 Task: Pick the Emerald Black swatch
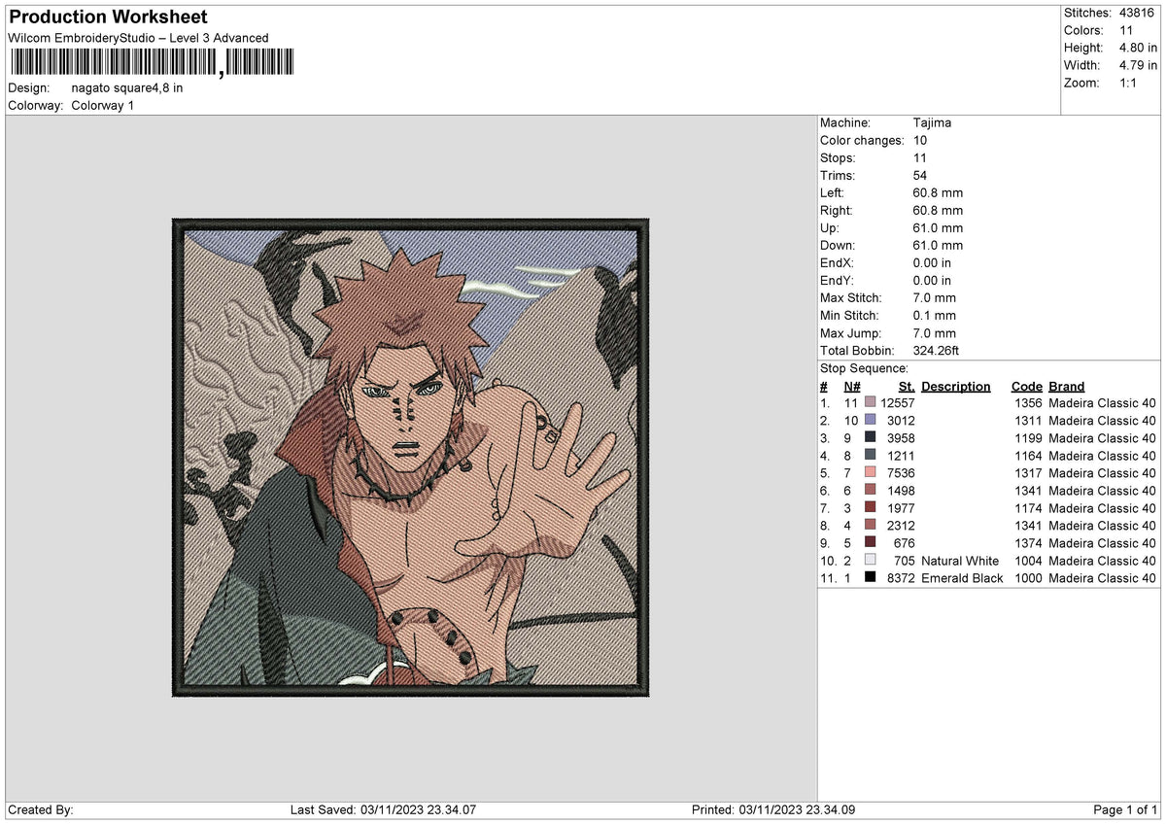[x=870, y=577]
